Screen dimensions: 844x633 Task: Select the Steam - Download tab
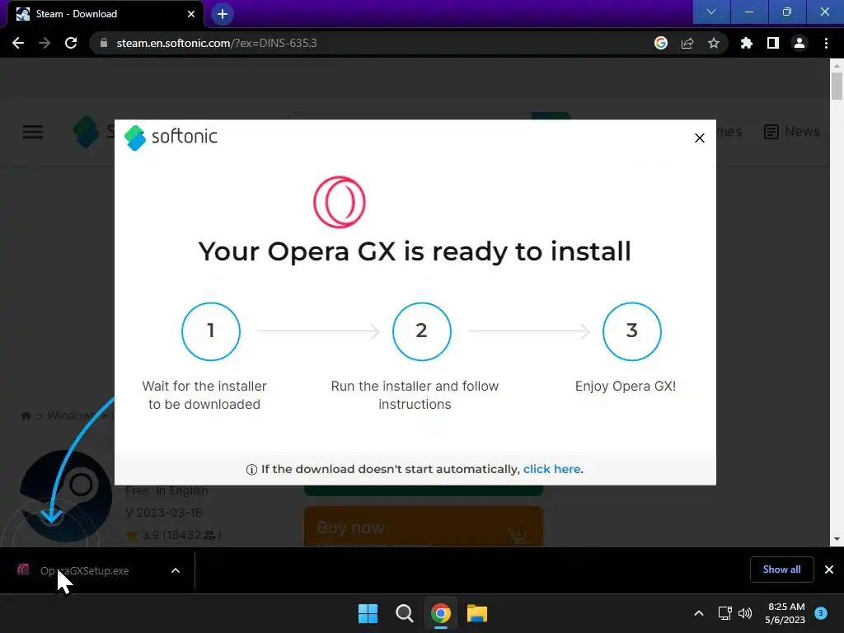[x=105, y=14]
